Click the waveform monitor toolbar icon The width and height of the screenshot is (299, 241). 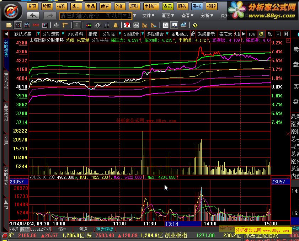136,25
